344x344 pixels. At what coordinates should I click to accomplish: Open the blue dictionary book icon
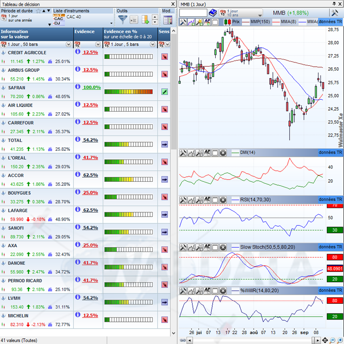[213, 13]
